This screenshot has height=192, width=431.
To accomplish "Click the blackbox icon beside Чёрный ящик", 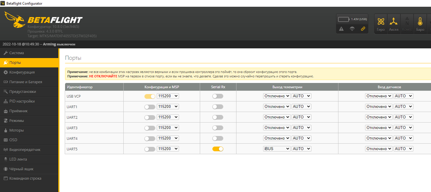I will [6, 169].
